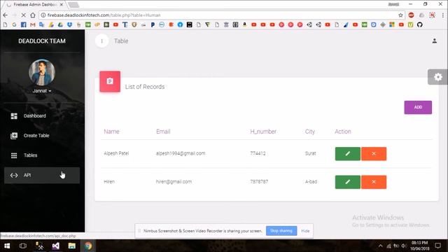Screen dimensions: 448x252
Task: Go back in the browser
Action: point(6,15)
